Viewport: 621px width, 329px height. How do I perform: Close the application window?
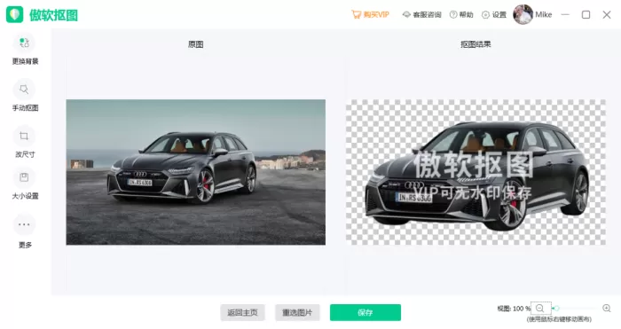[606, 15]
